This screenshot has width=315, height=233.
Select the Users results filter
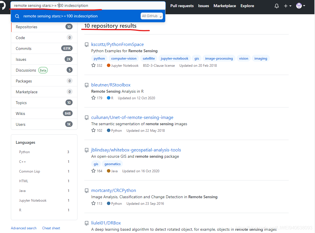click(x=44, y=124)
